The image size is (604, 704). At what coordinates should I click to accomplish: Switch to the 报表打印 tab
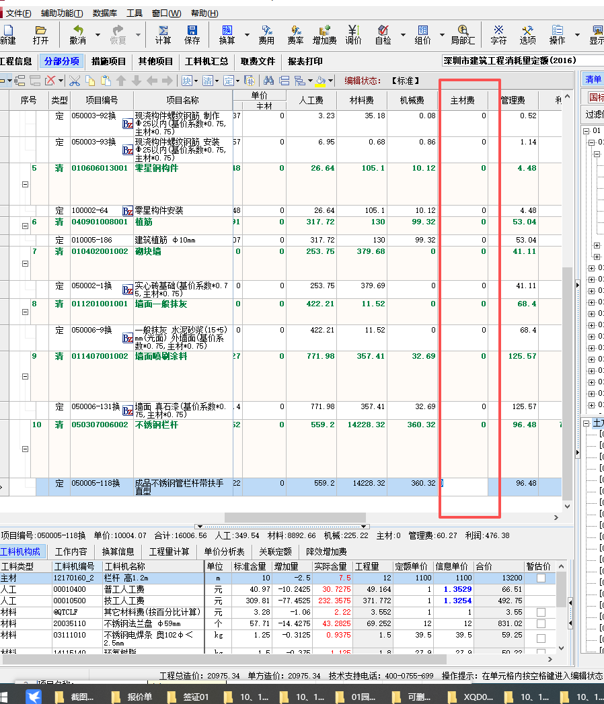point(305,62)
